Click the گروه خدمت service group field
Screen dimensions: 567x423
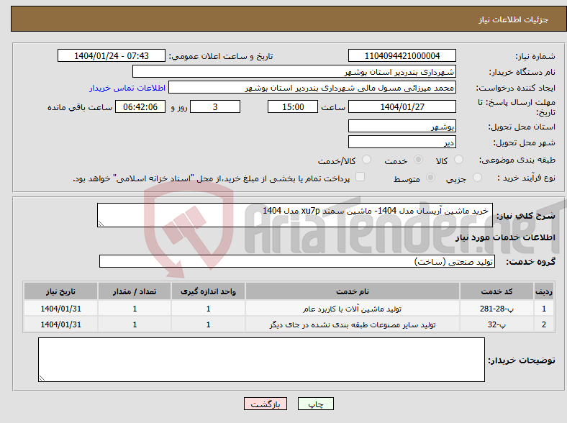point(297,261)
